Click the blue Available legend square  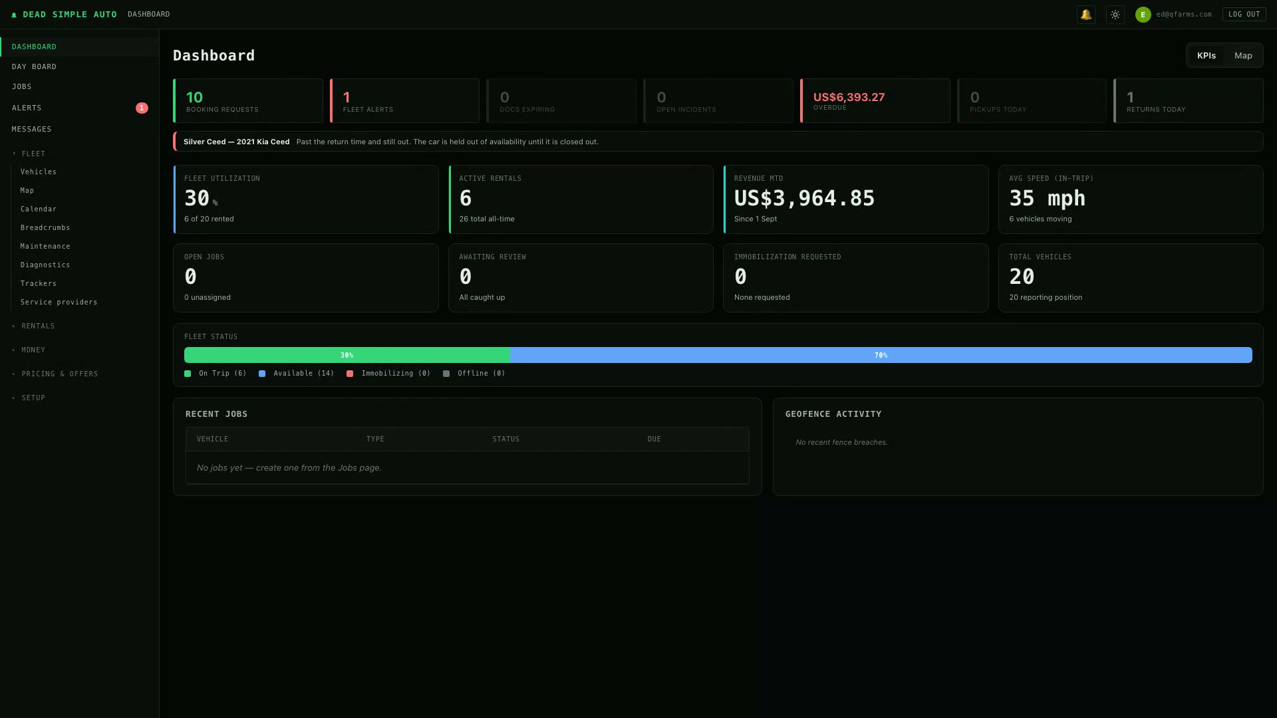click(262, 374)
